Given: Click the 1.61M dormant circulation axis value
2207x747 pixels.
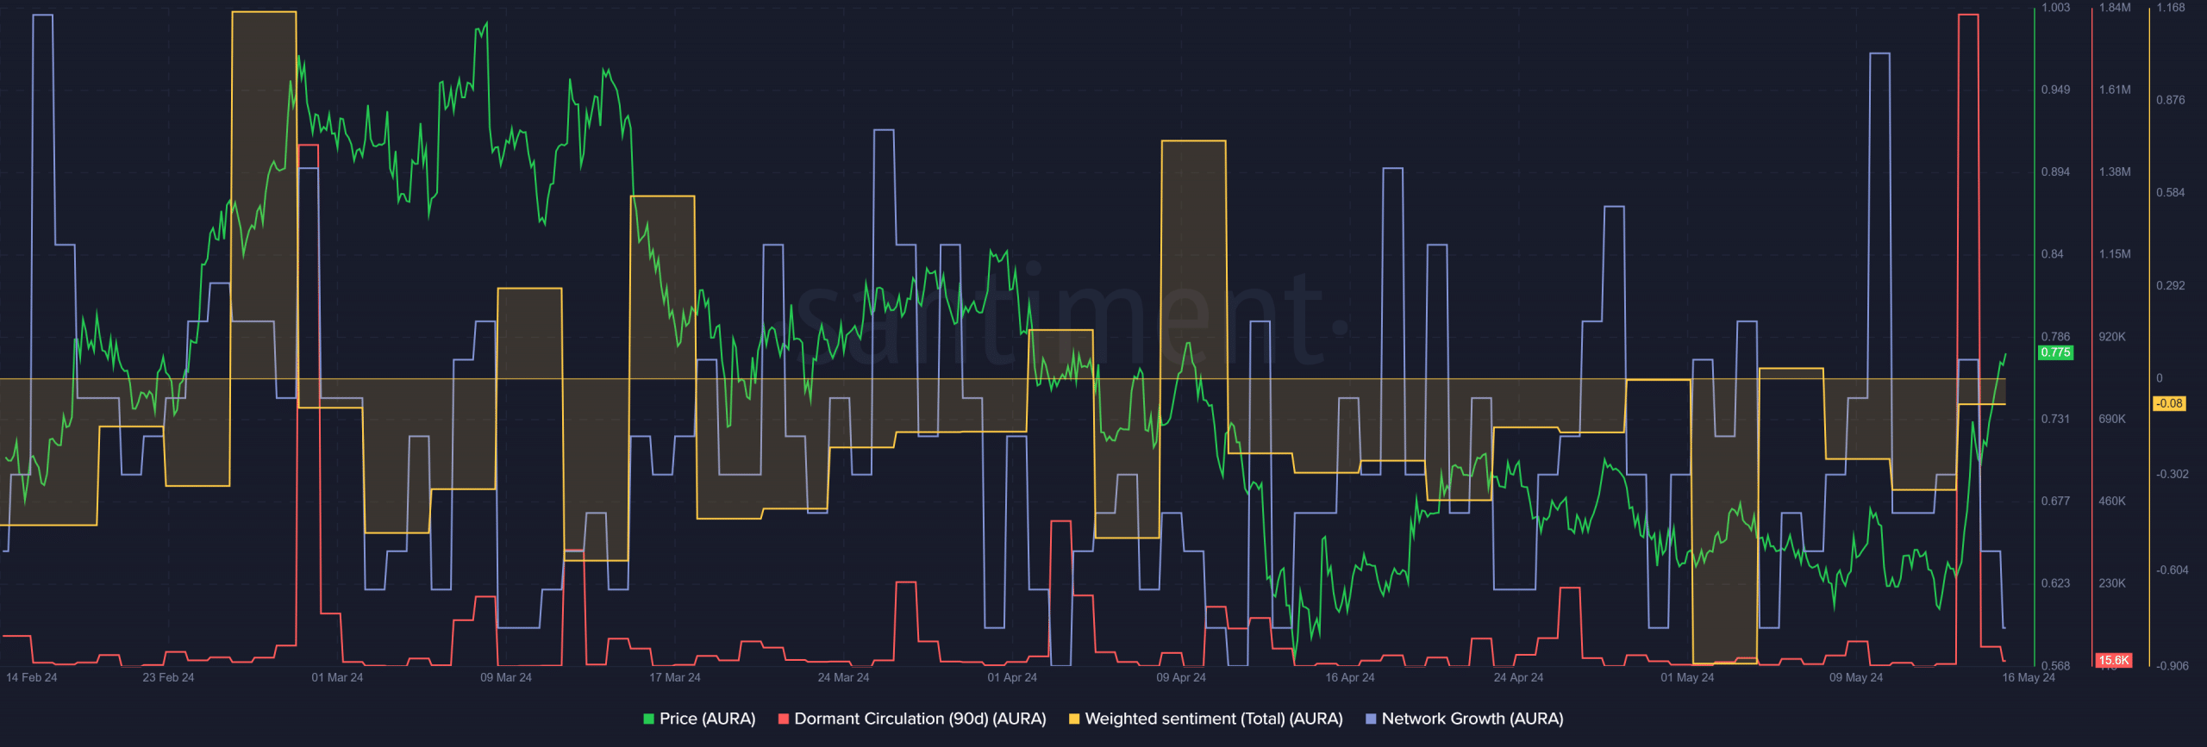Looking at the screenshot, I should click(2115, 90).
